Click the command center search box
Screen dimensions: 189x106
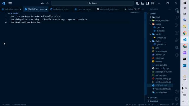tap(92, 3)
